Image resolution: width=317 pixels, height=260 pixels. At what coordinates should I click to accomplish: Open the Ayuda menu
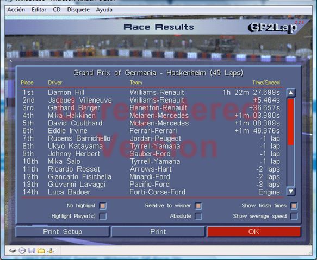coord(104,9)
